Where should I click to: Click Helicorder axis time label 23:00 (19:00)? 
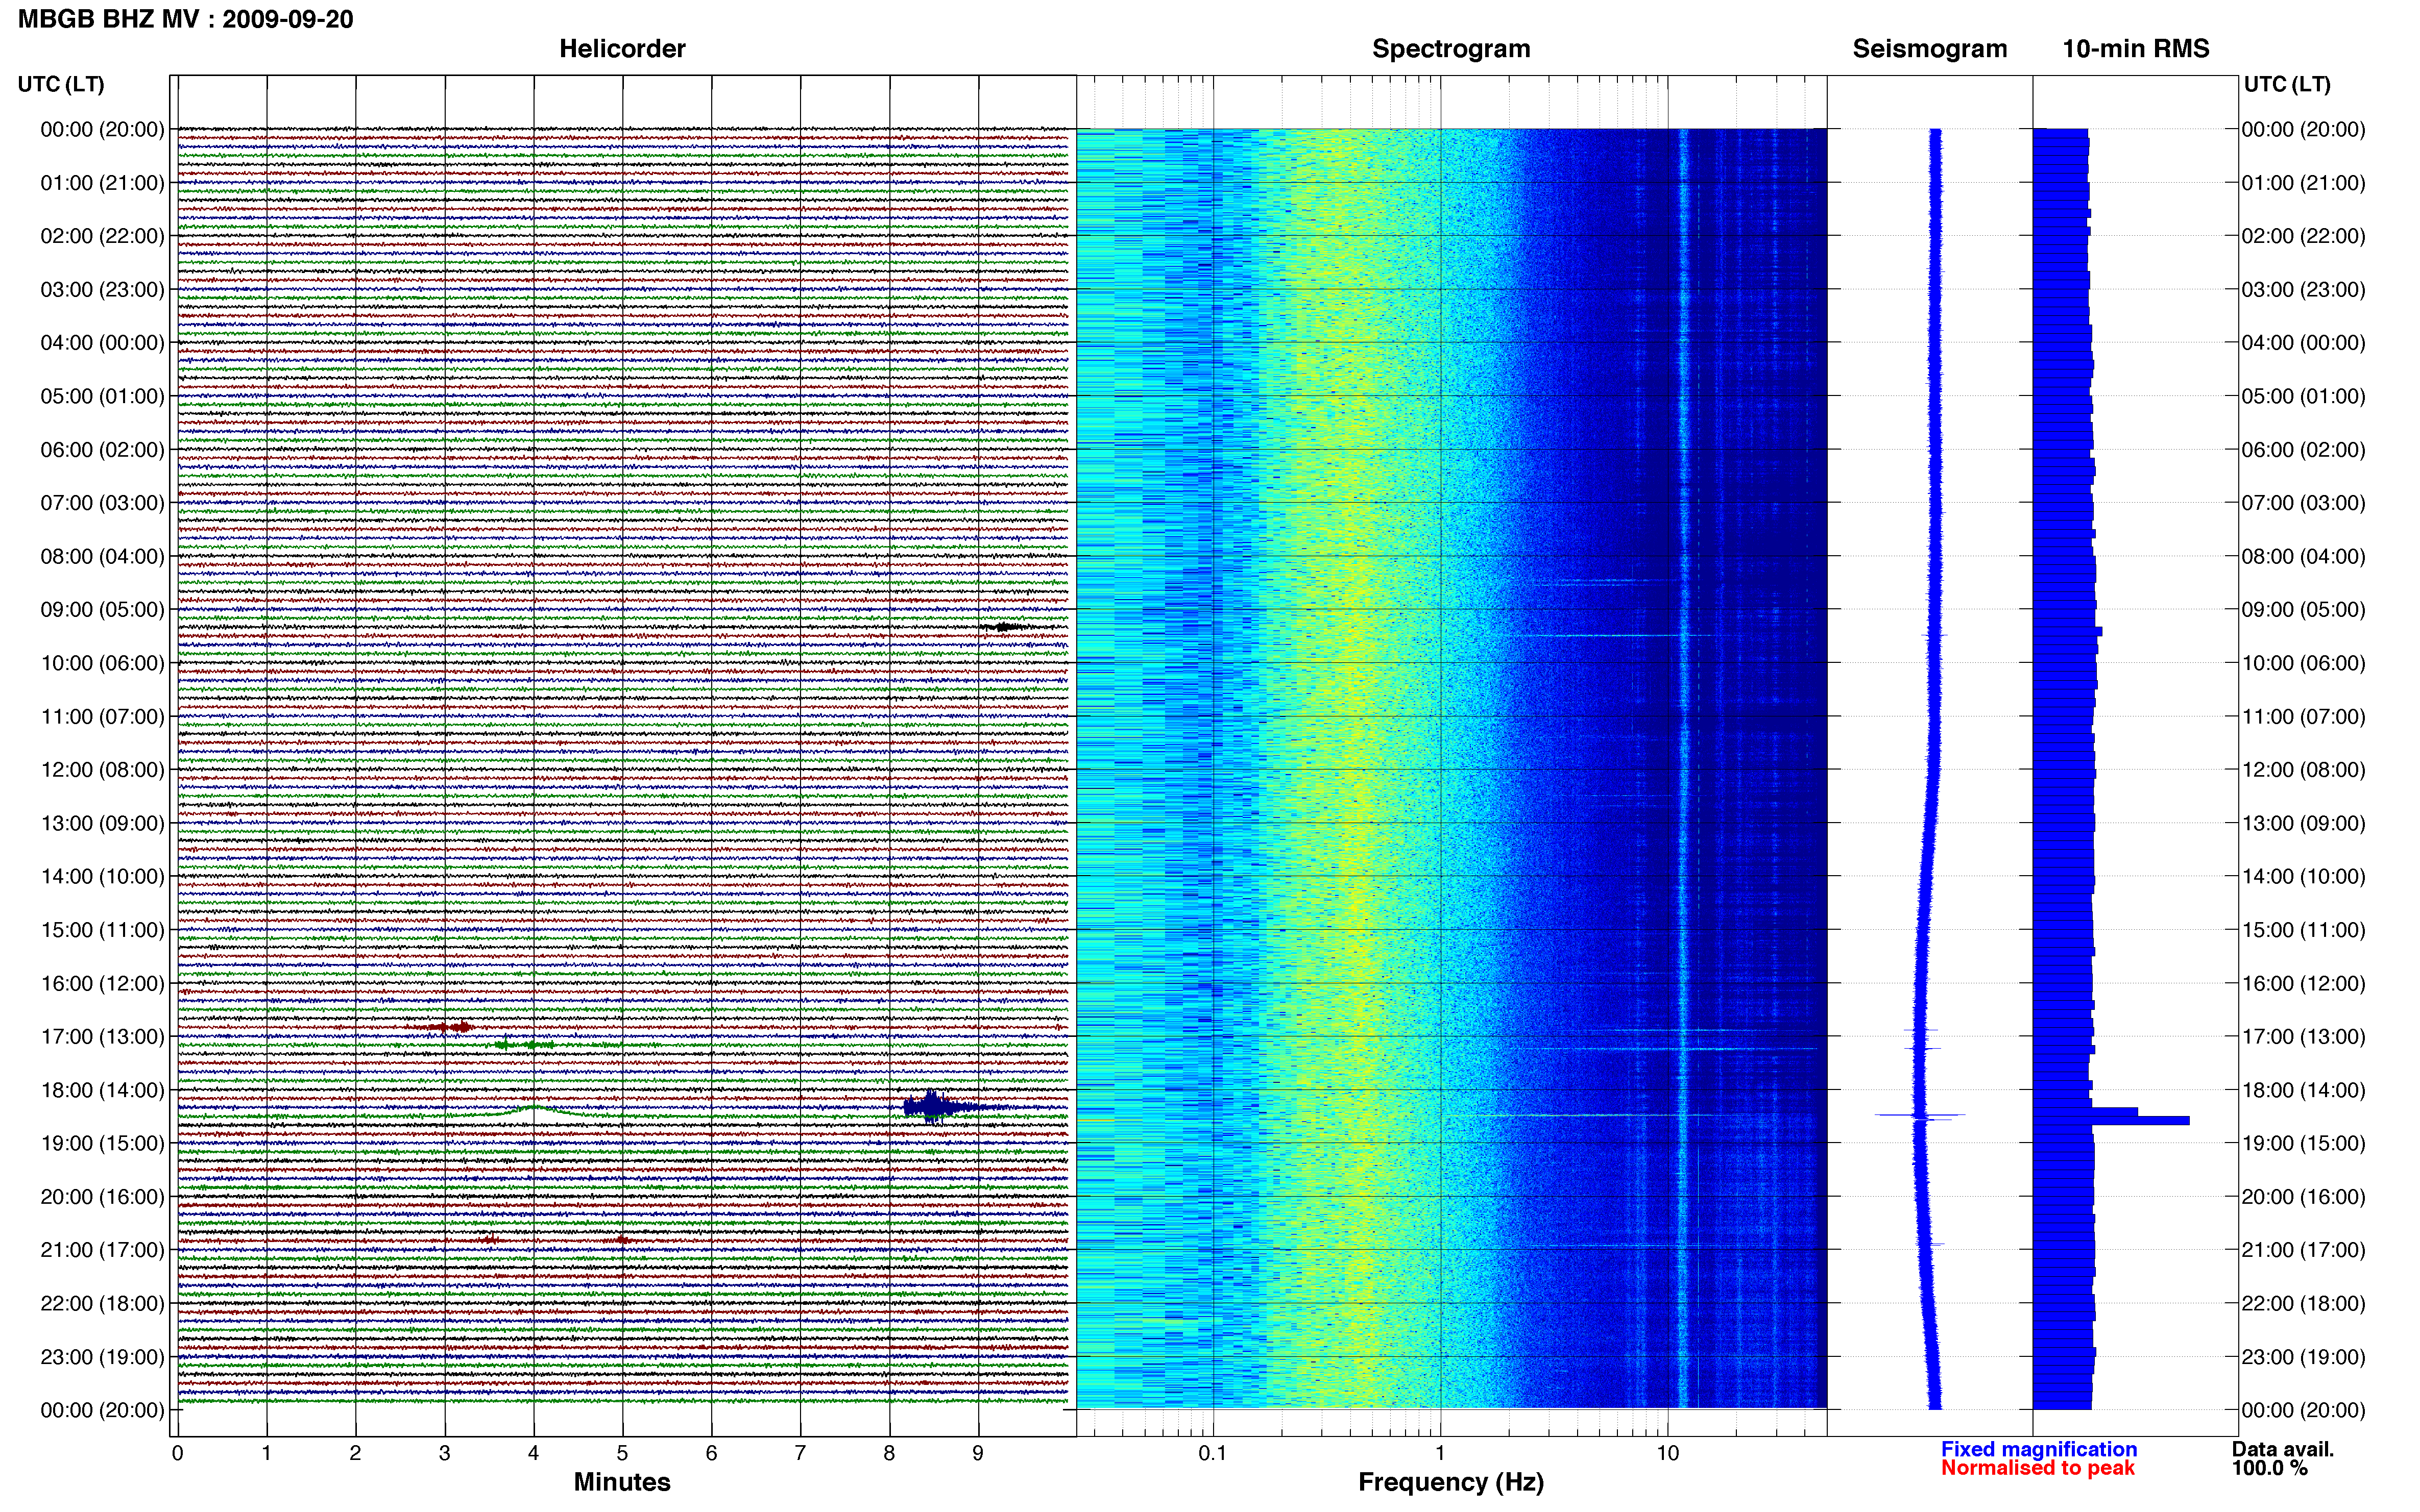point(102,1357)
